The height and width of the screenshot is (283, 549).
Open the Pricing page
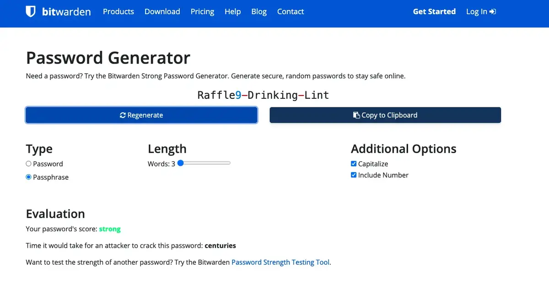pos(202,11)
